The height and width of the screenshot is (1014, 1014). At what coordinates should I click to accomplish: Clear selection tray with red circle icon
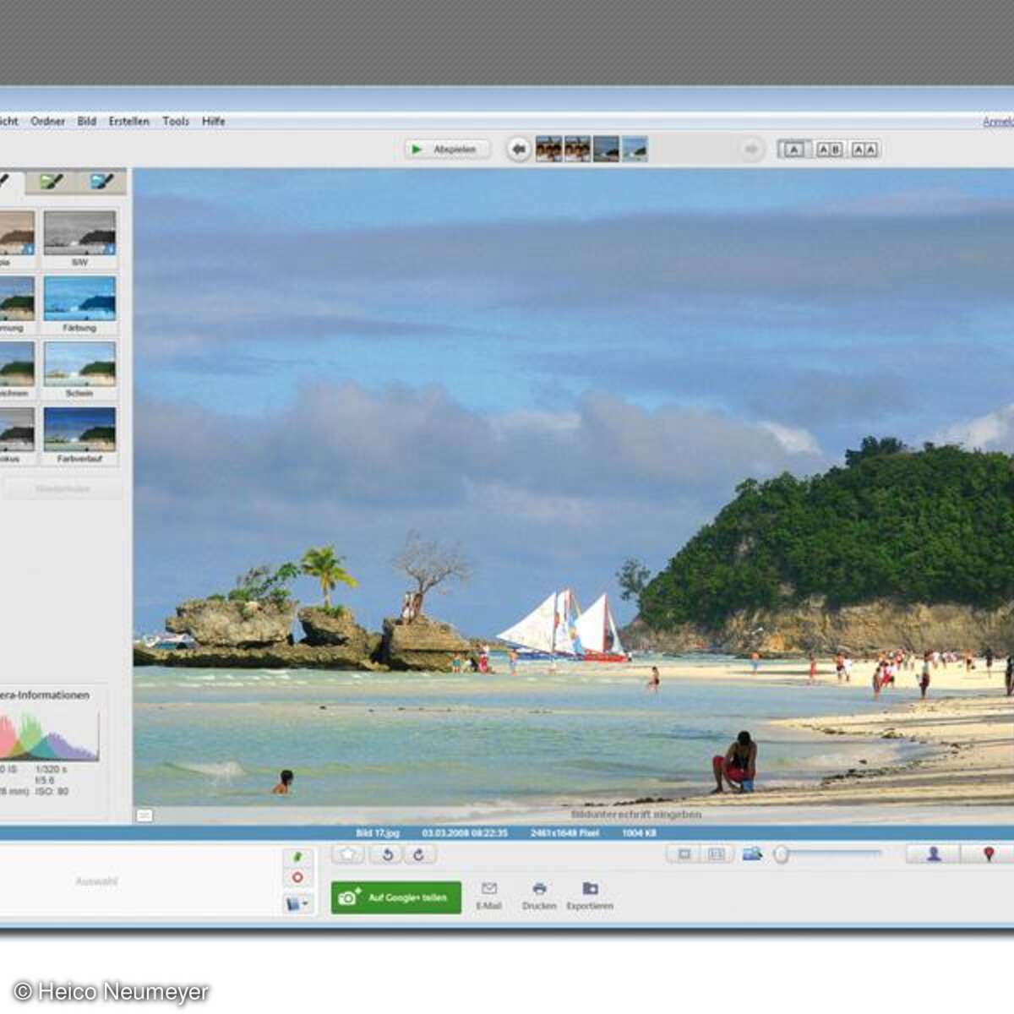click(x=297, y=878)
